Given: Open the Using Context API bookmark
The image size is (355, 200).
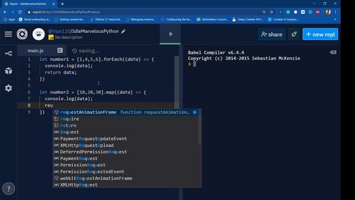Looking at the screenshot, I should click(248, 19).
